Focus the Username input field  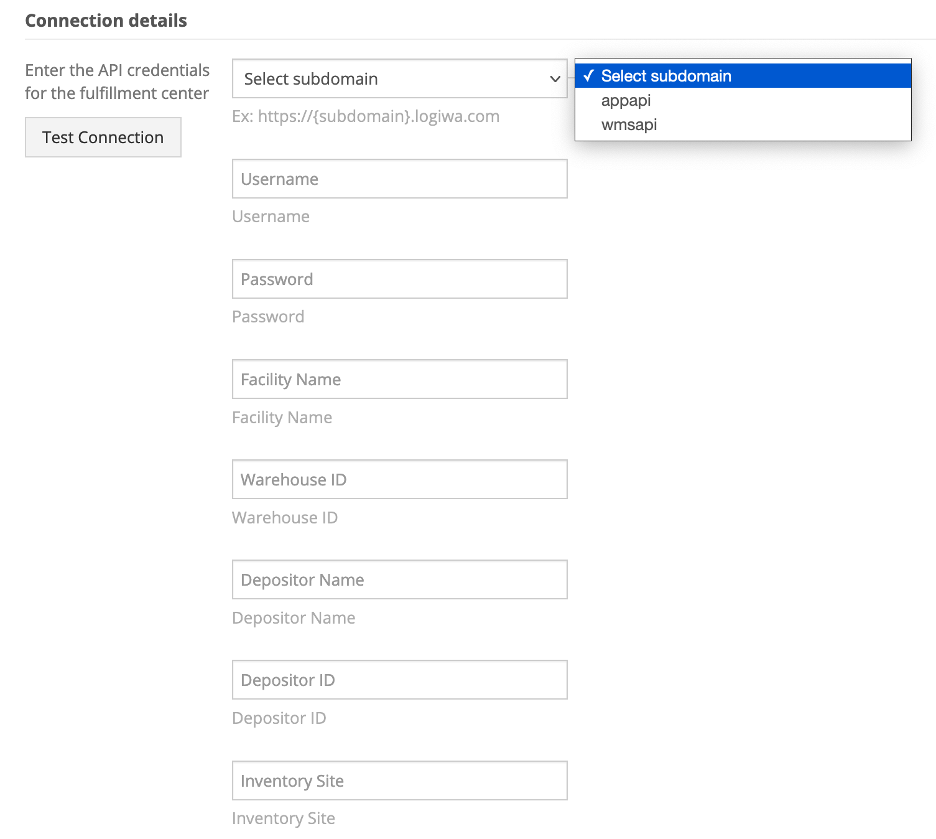[x=399, y=179]
